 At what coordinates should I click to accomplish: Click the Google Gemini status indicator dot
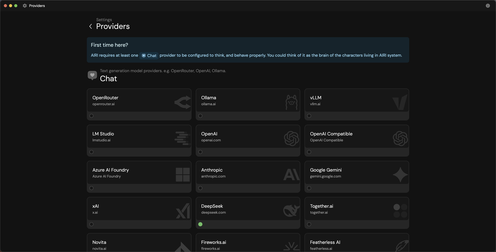[x=309, y=188]
